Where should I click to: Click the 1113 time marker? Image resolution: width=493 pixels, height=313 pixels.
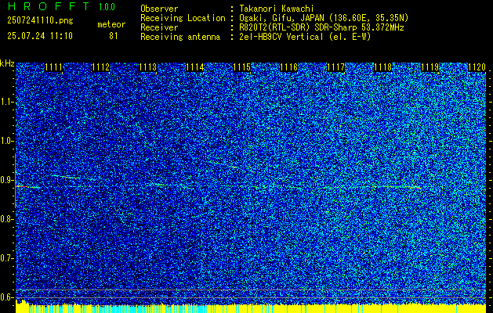[x=148, y=67]
